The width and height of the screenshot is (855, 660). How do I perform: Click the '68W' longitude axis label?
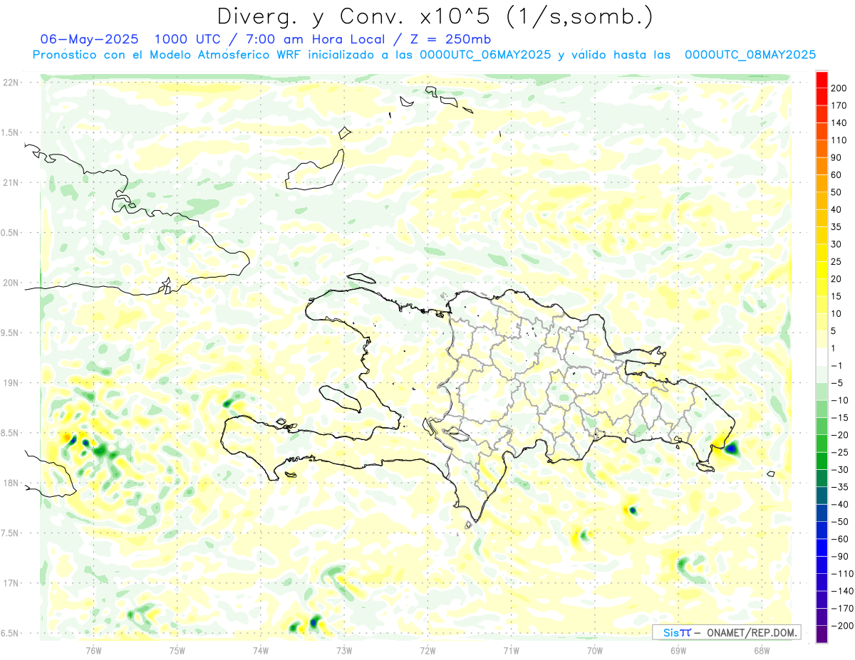tap(762, 650)
